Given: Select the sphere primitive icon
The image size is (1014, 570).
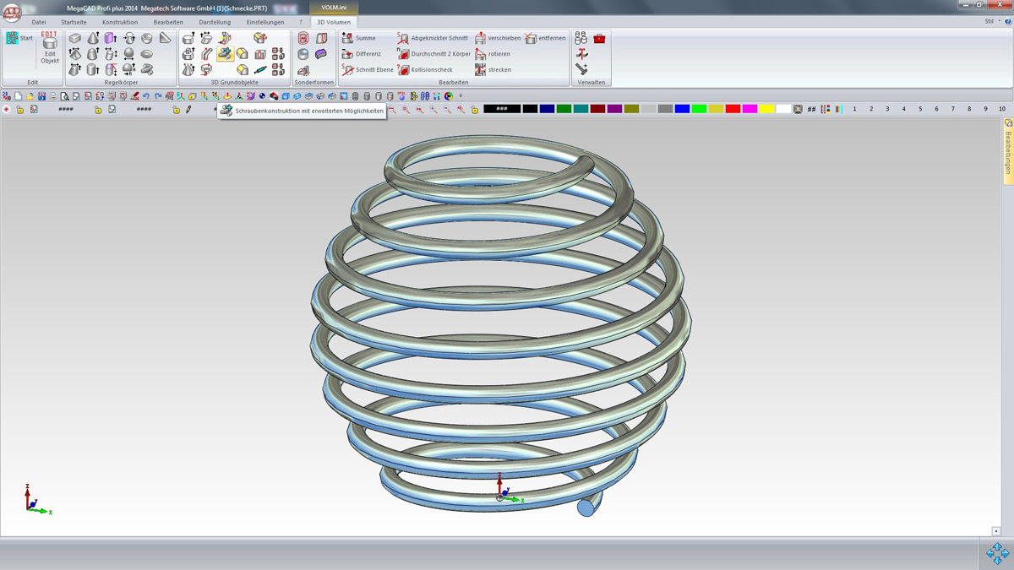Looking at the screenshot, I should (128, 54).
